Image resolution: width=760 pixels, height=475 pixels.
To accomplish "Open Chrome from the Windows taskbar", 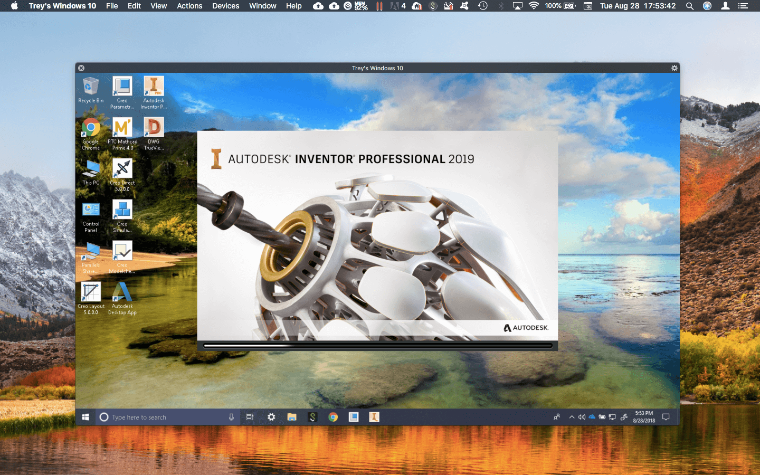I will (333, 417).
